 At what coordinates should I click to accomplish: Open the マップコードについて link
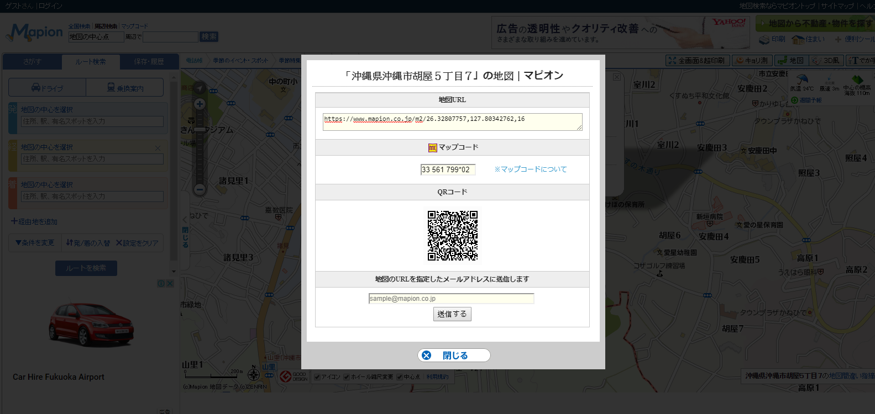(531, 169)
